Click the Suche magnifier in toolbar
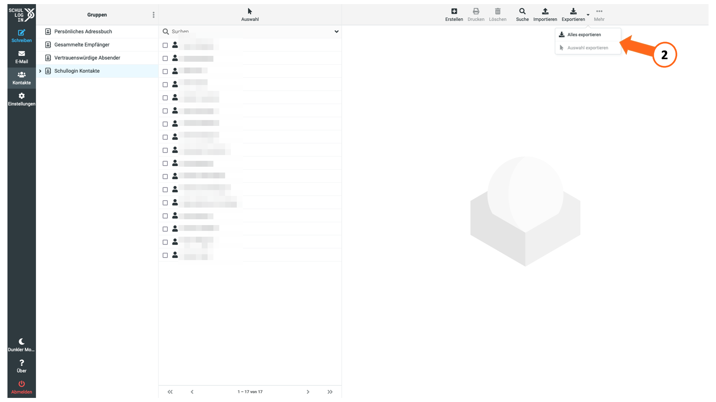Image resolution: width=716 pixels, height=402 pixels. 522,11
